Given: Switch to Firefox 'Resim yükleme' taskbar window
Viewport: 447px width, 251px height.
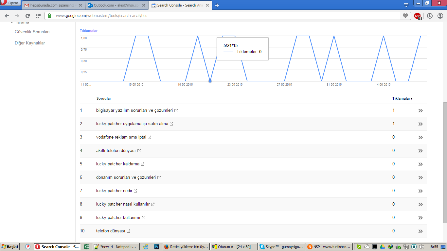Looking at the screenshot, I should [186, 247].
